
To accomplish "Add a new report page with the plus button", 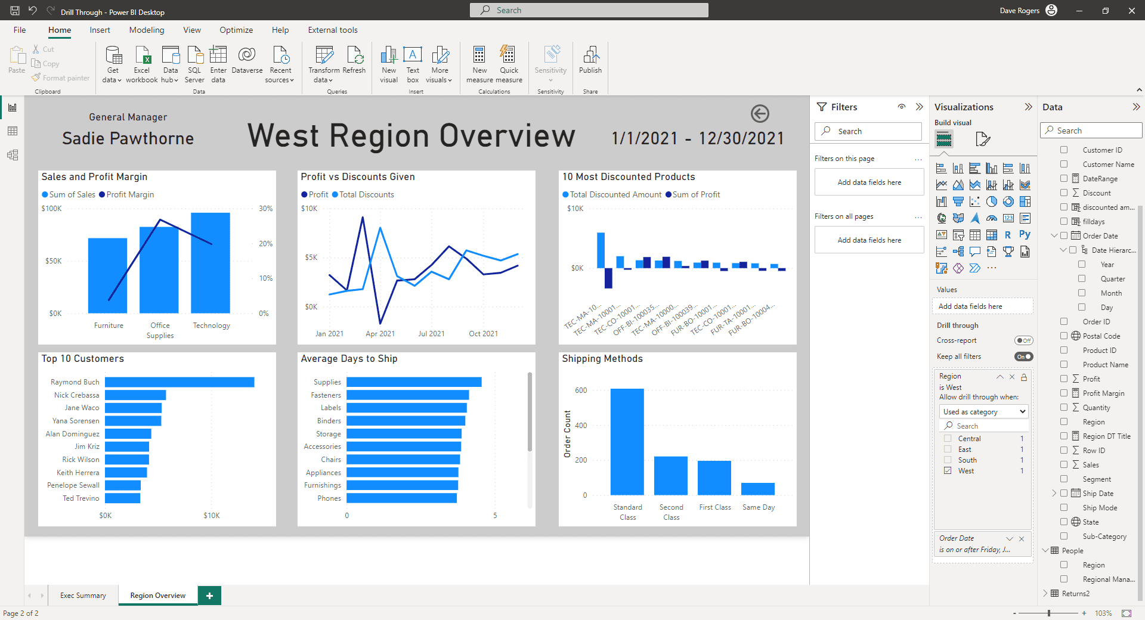I will [x=209, y=595].
